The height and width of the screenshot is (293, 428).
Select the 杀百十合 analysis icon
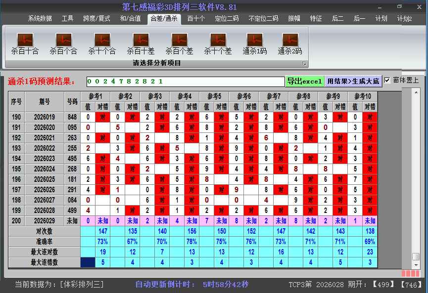(24, 42)
